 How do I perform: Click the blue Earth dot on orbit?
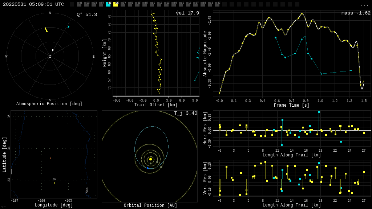(x=147, y=168)
